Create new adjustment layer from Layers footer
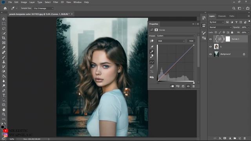The image size is (251, 141). [230, 138]
